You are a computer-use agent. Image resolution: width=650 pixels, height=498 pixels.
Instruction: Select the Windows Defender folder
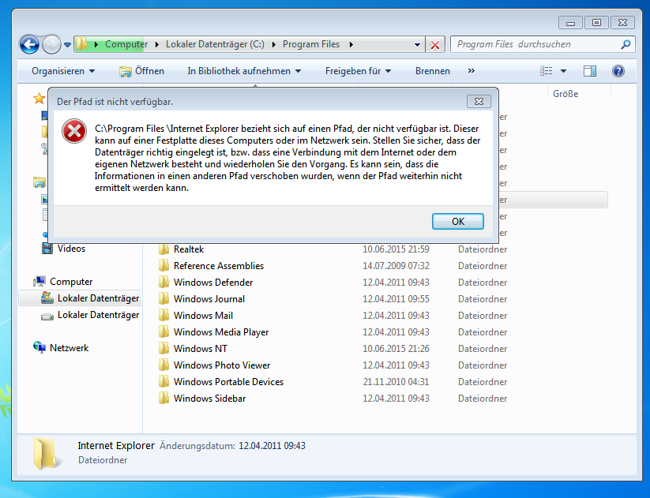[x=213, y=283]
